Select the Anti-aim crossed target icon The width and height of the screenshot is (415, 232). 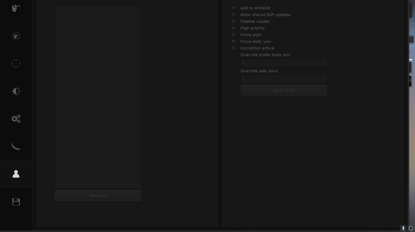(16, 36)
